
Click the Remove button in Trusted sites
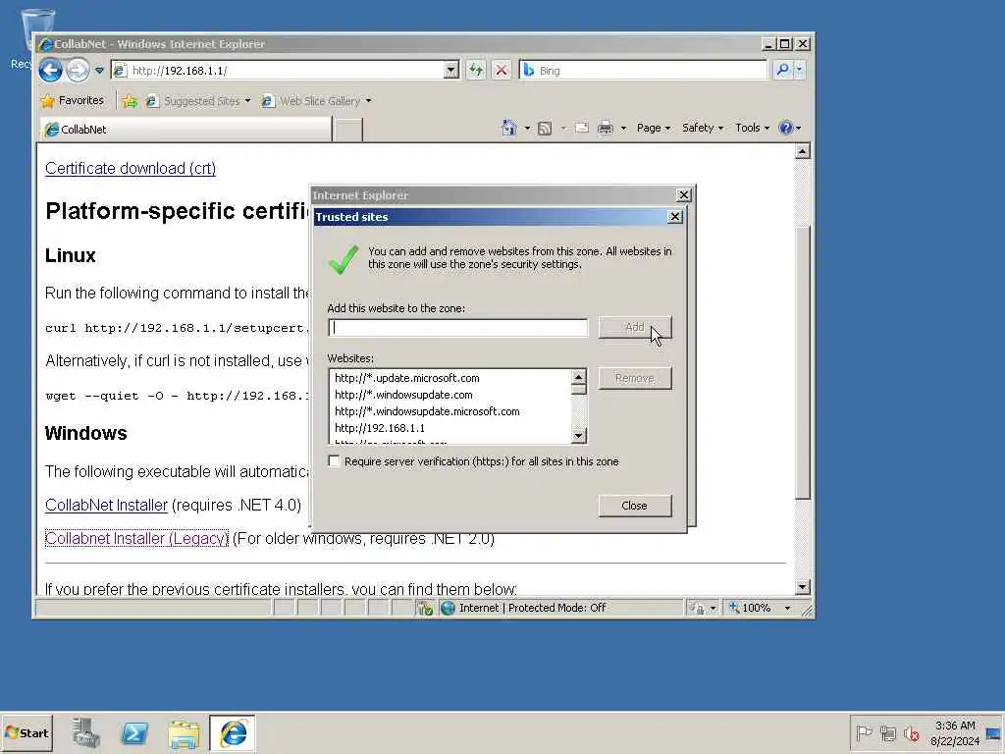click(635, 378)
